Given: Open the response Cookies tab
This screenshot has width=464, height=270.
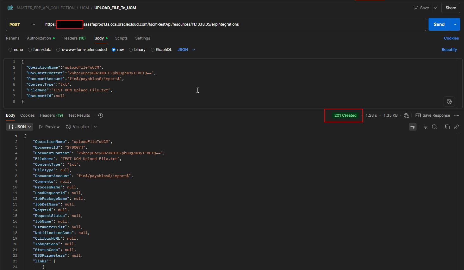Looking at the screenshot, I should 28,115.
